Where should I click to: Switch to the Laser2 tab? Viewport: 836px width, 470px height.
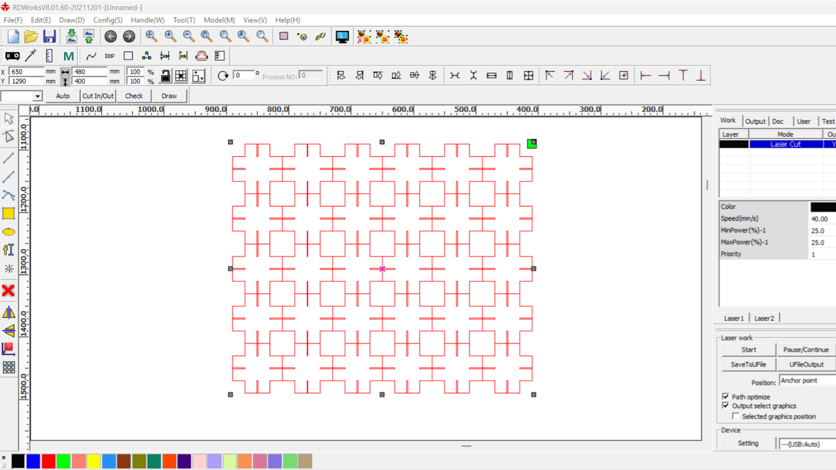[764, 318]
